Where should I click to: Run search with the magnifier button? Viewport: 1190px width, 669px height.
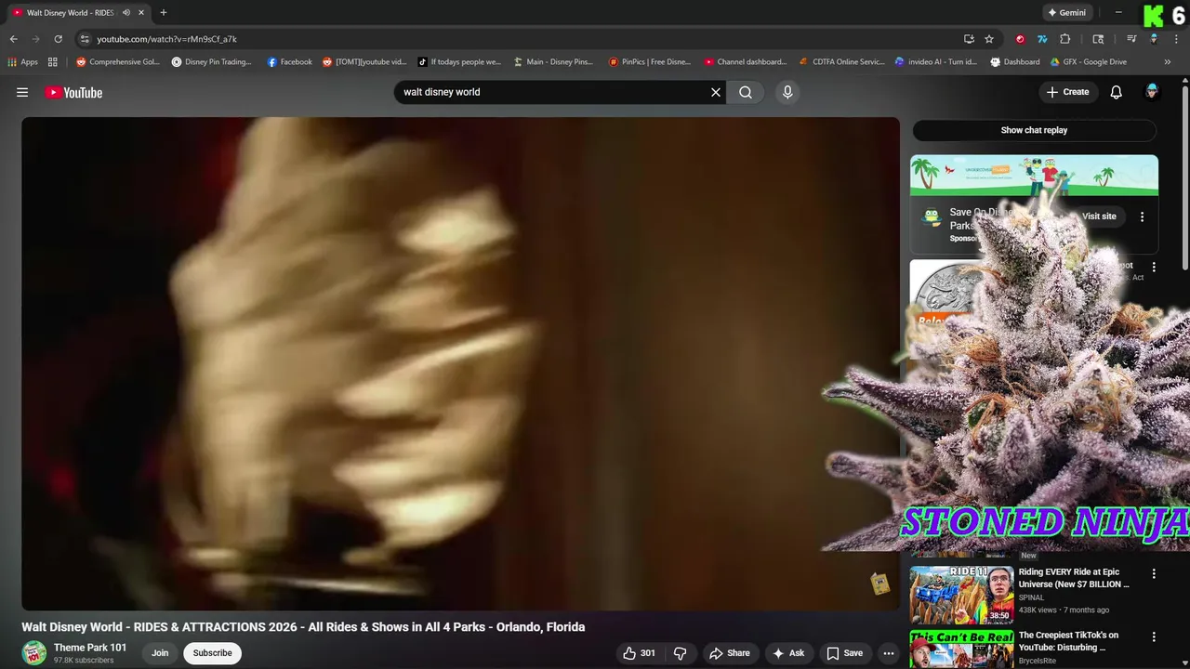click(746, 92)
